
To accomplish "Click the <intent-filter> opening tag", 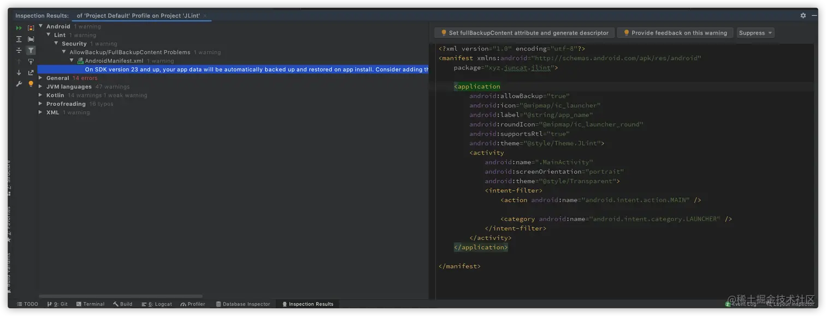I will pyautogui.click(x=514, y=190).
